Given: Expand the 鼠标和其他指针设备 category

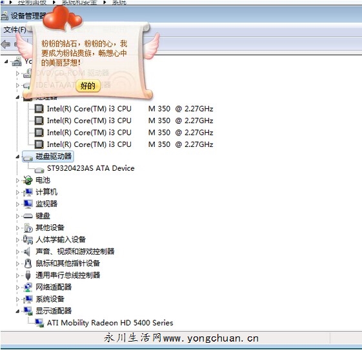Looking at the screenshot, I should 17,264.
